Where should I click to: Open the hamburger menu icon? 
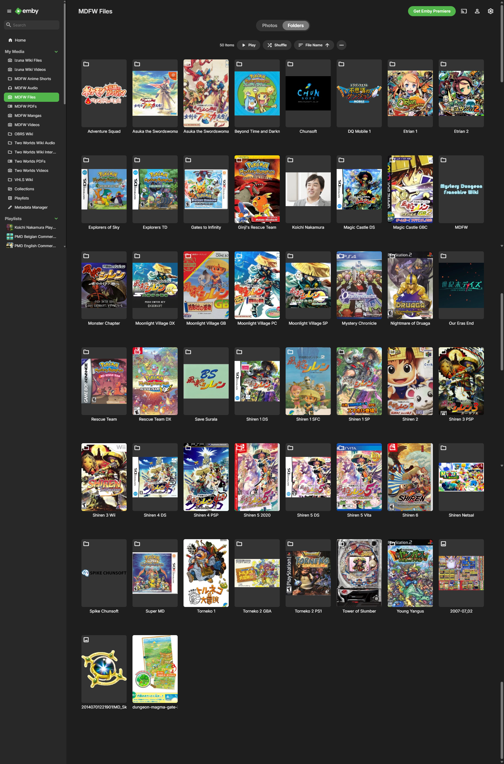click(9, 11)
